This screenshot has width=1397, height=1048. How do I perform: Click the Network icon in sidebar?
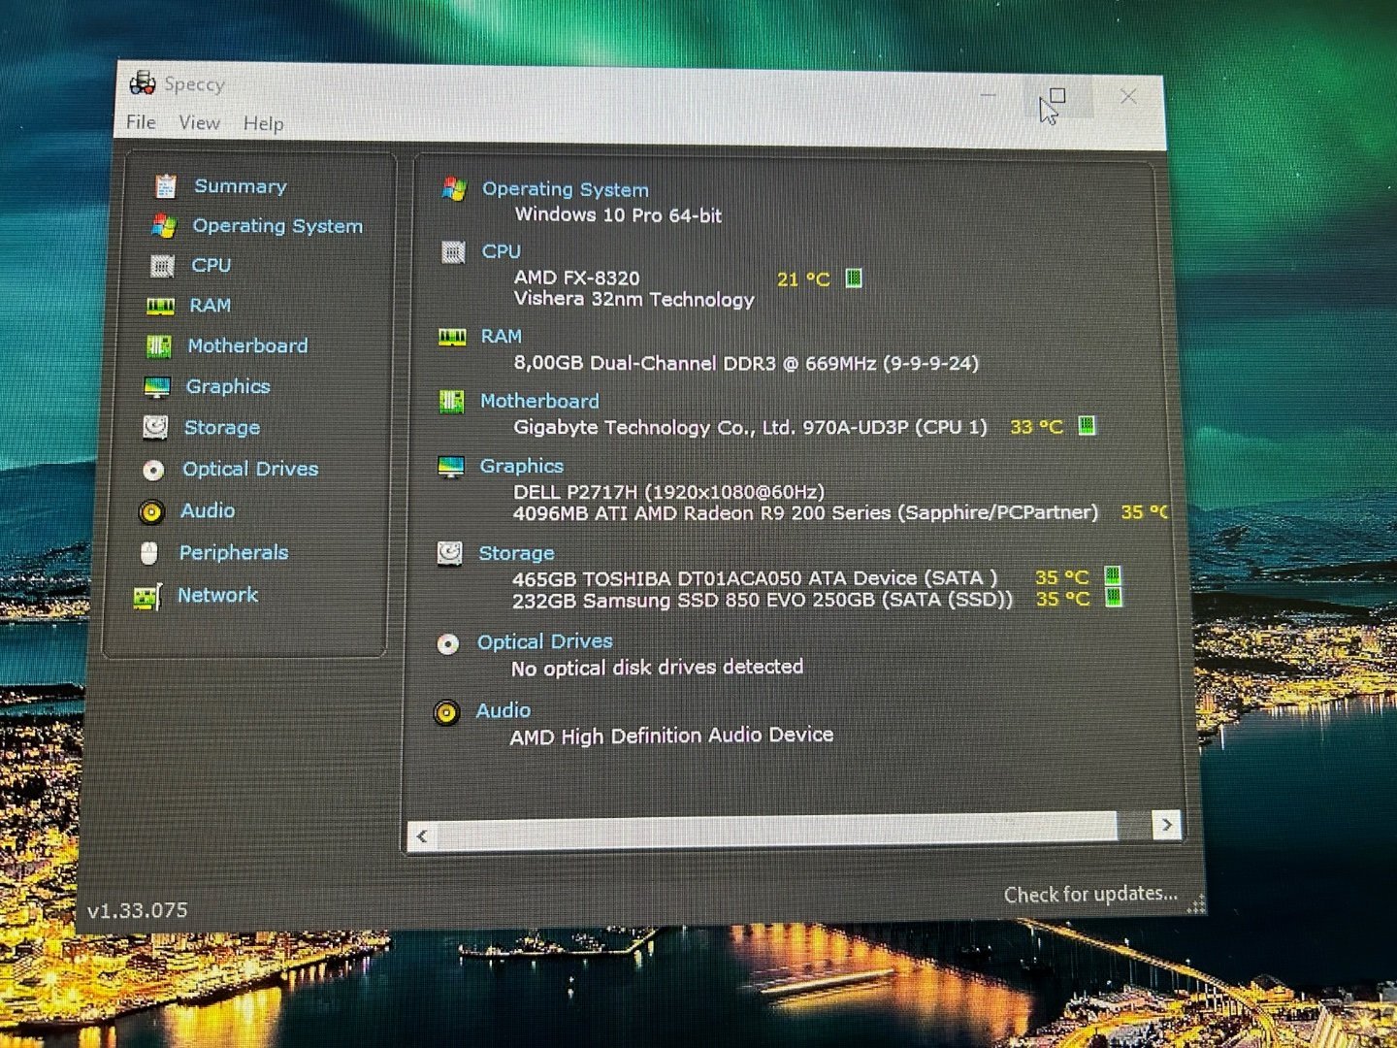[x=147, y=597]
